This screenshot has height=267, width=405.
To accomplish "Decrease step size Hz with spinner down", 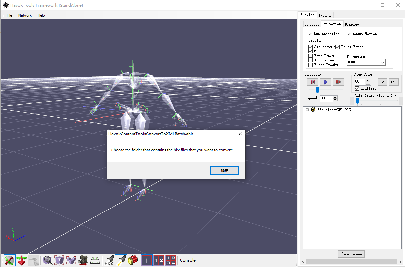I will click(x=368, y=83).
